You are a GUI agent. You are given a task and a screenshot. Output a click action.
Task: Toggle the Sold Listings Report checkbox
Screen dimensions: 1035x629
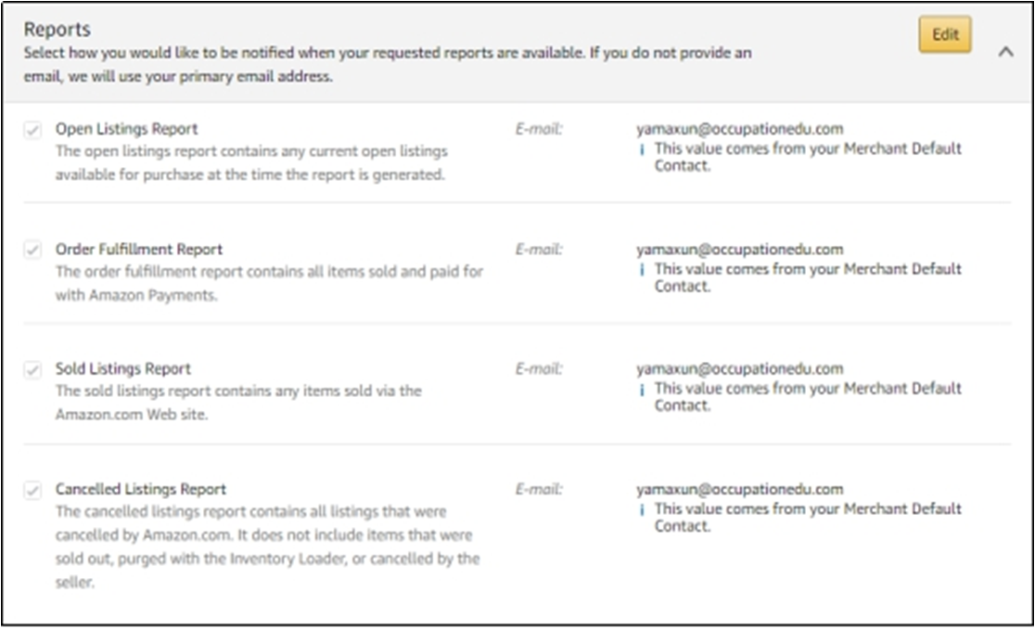coord(32,370)
